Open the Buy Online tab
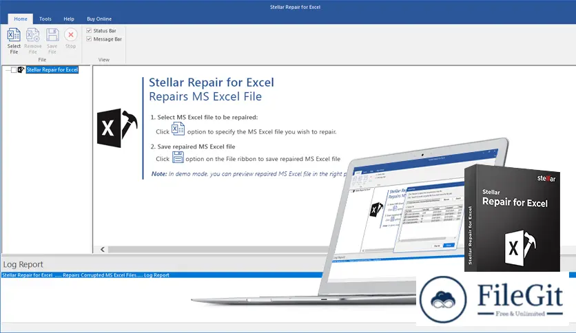This screenshot has height=333, width=576. point(99,19)
